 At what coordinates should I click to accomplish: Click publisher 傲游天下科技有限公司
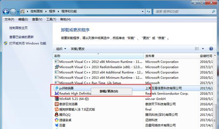point(160,104)
